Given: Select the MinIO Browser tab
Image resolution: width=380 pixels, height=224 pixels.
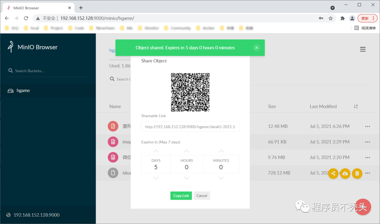Looking at the screenshot, I should click(x=39, y=8).
